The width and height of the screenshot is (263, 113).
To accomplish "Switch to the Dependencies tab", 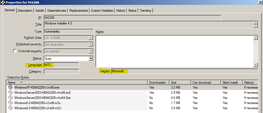I will click(57, 11).
